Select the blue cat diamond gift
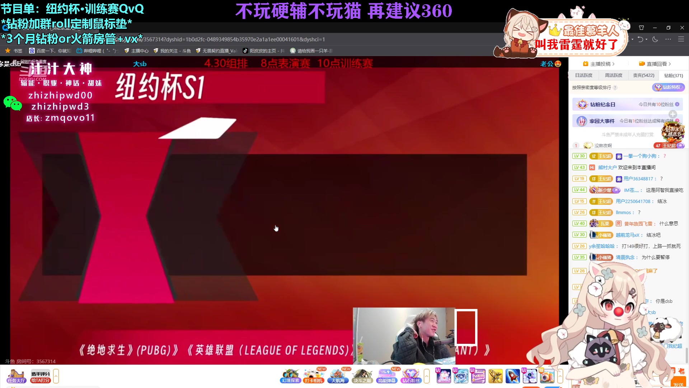This screenshot has width=689, height=388. tap(461, 376)
